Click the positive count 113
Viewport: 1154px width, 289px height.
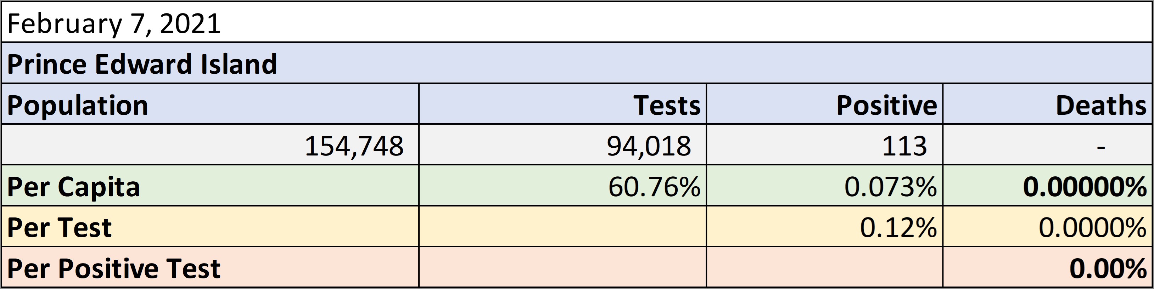[x=825, y=144]
